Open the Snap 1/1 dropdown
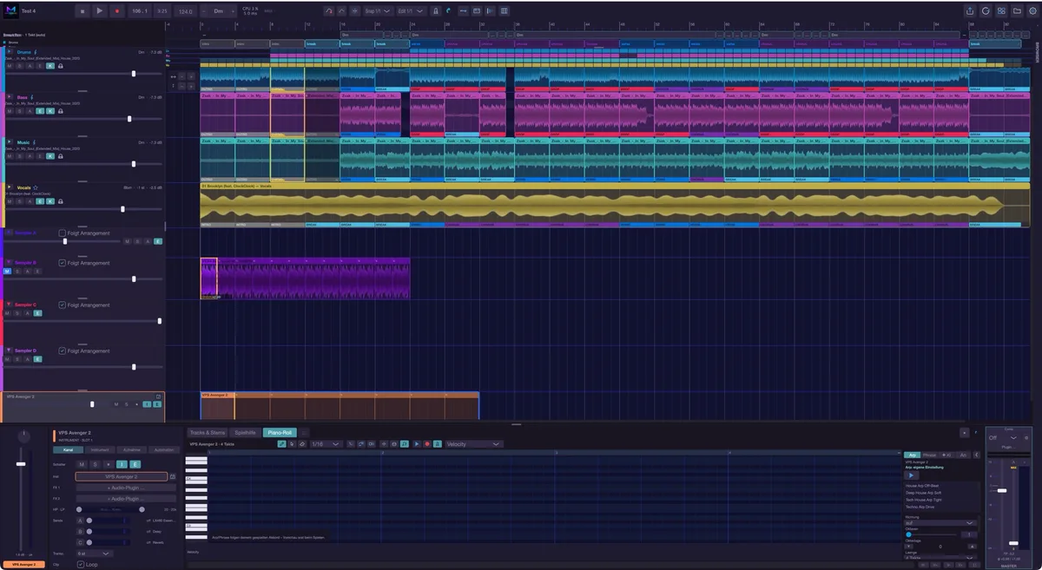 coord(375,10)
